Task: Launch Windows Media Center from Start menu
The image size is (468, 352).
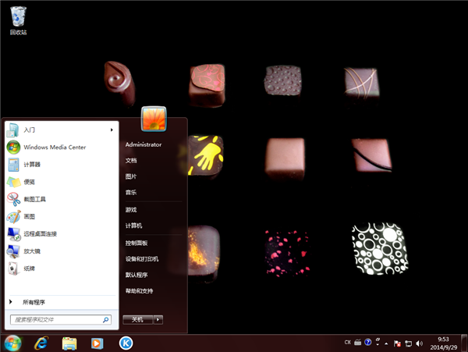Action: click(54, 147)
